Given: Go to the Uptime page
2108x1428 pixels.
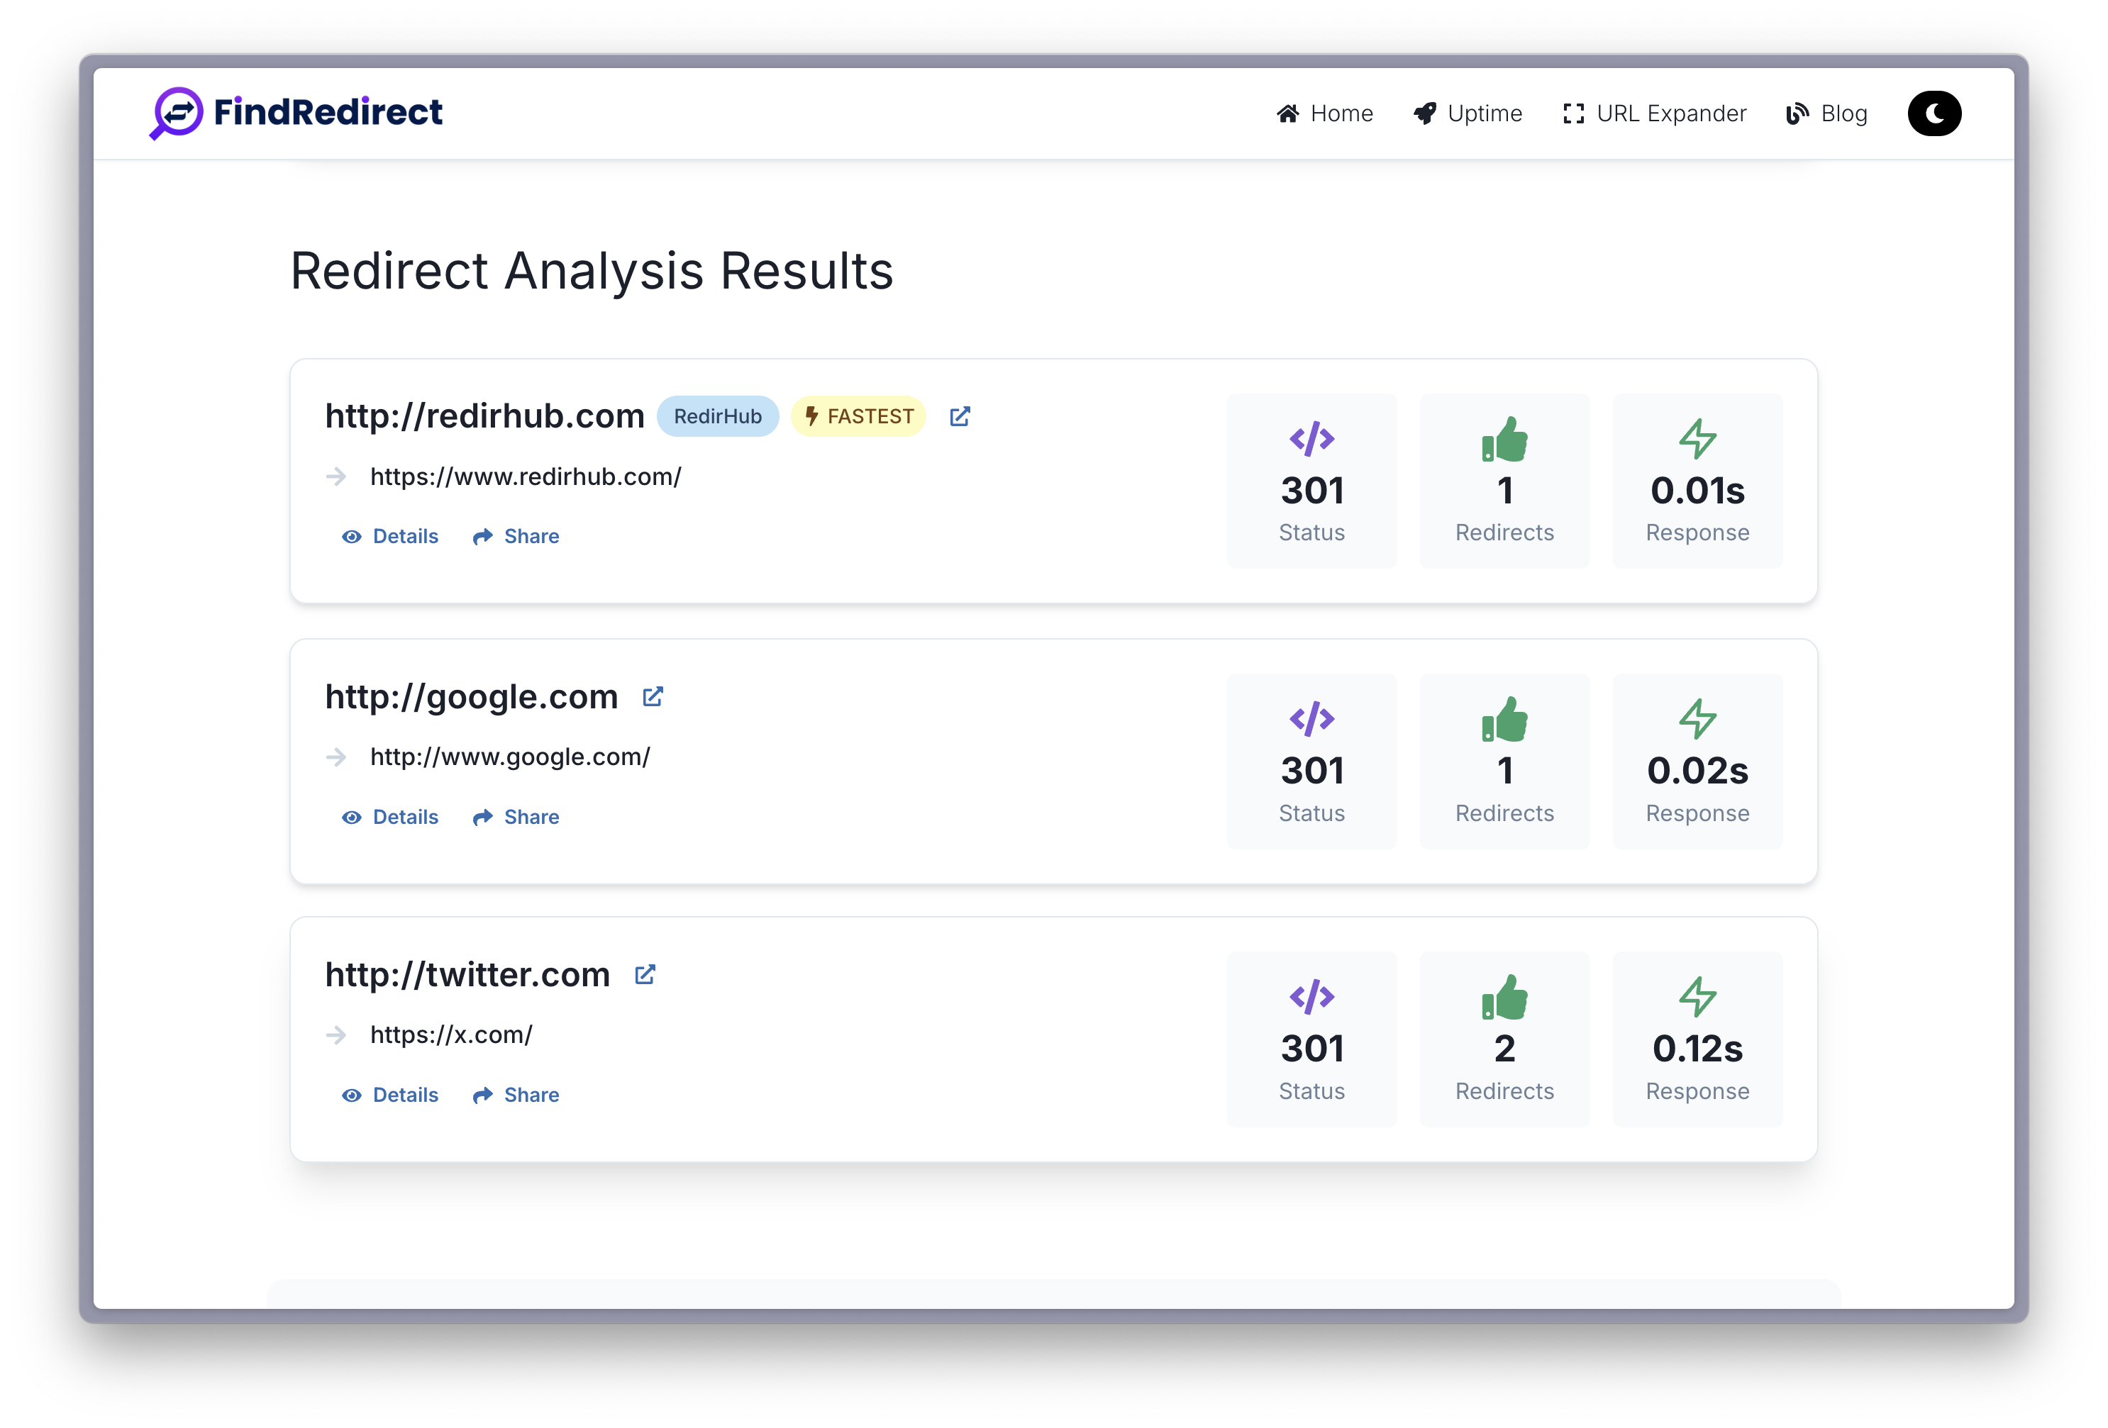Looking at the screenshot, I should point(1468,113).
